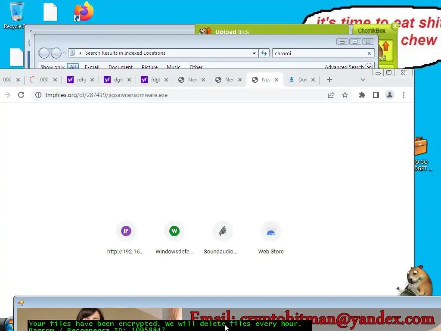This screenshot has height=331, width=441.
Task: Click the Explorer forward button
Action: [x=56, y=53]
